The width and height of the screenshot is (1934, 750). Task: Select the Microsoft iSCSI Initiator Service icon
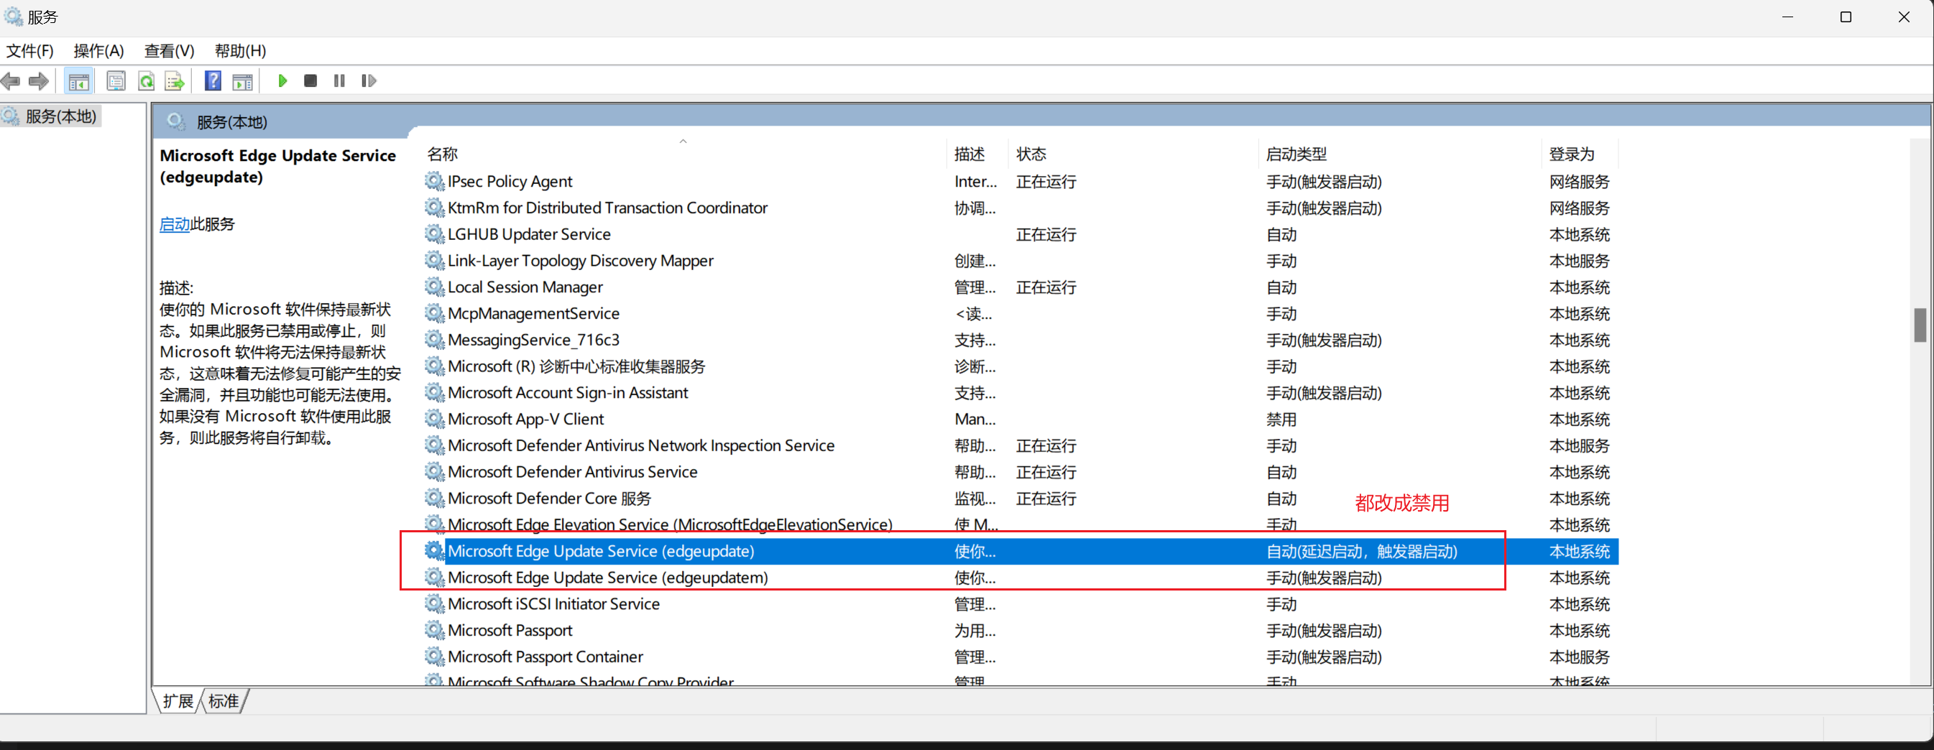pyautogui.click(x=435, y=603)
